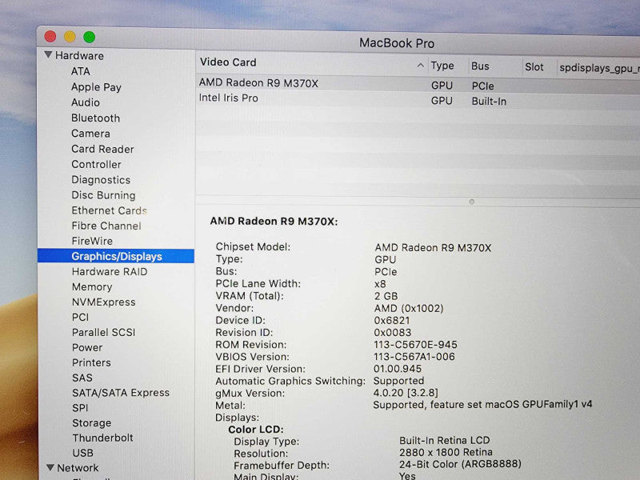
Task: Select PCI in the sidebar
Action: click(80, 317)
